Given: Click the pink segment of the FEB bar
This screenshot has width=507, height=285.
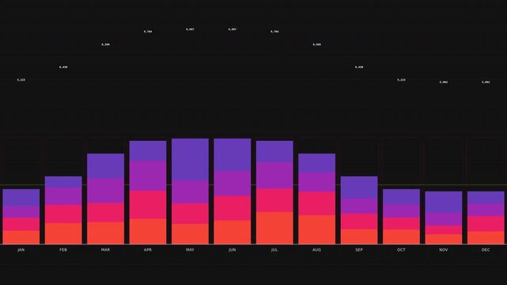Looking at the screenshot, I should point(63,214).
